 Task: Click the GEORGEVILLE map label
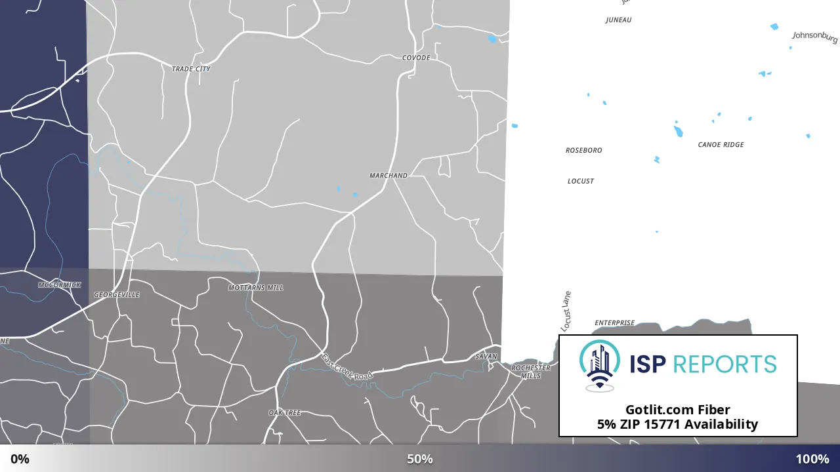point(117,295)
